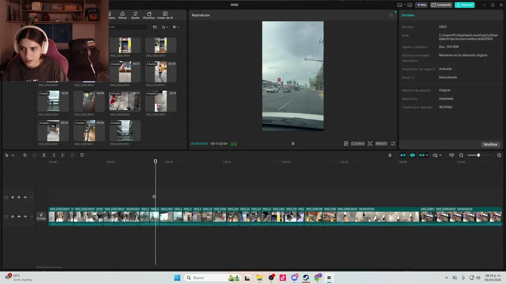Image resolution: width=506 pixels, height=284 pixels.
Task: Open the media sort order dropdown
Action: [x=165, y=27]
